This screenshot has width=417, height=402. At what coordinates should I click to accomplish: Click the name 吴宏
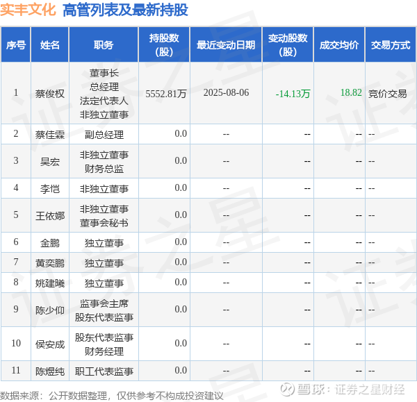(50, 162)
